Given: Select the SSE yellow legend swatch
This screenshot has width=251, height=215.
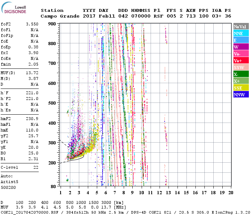Looking at the screenshot, I should 241,88.
